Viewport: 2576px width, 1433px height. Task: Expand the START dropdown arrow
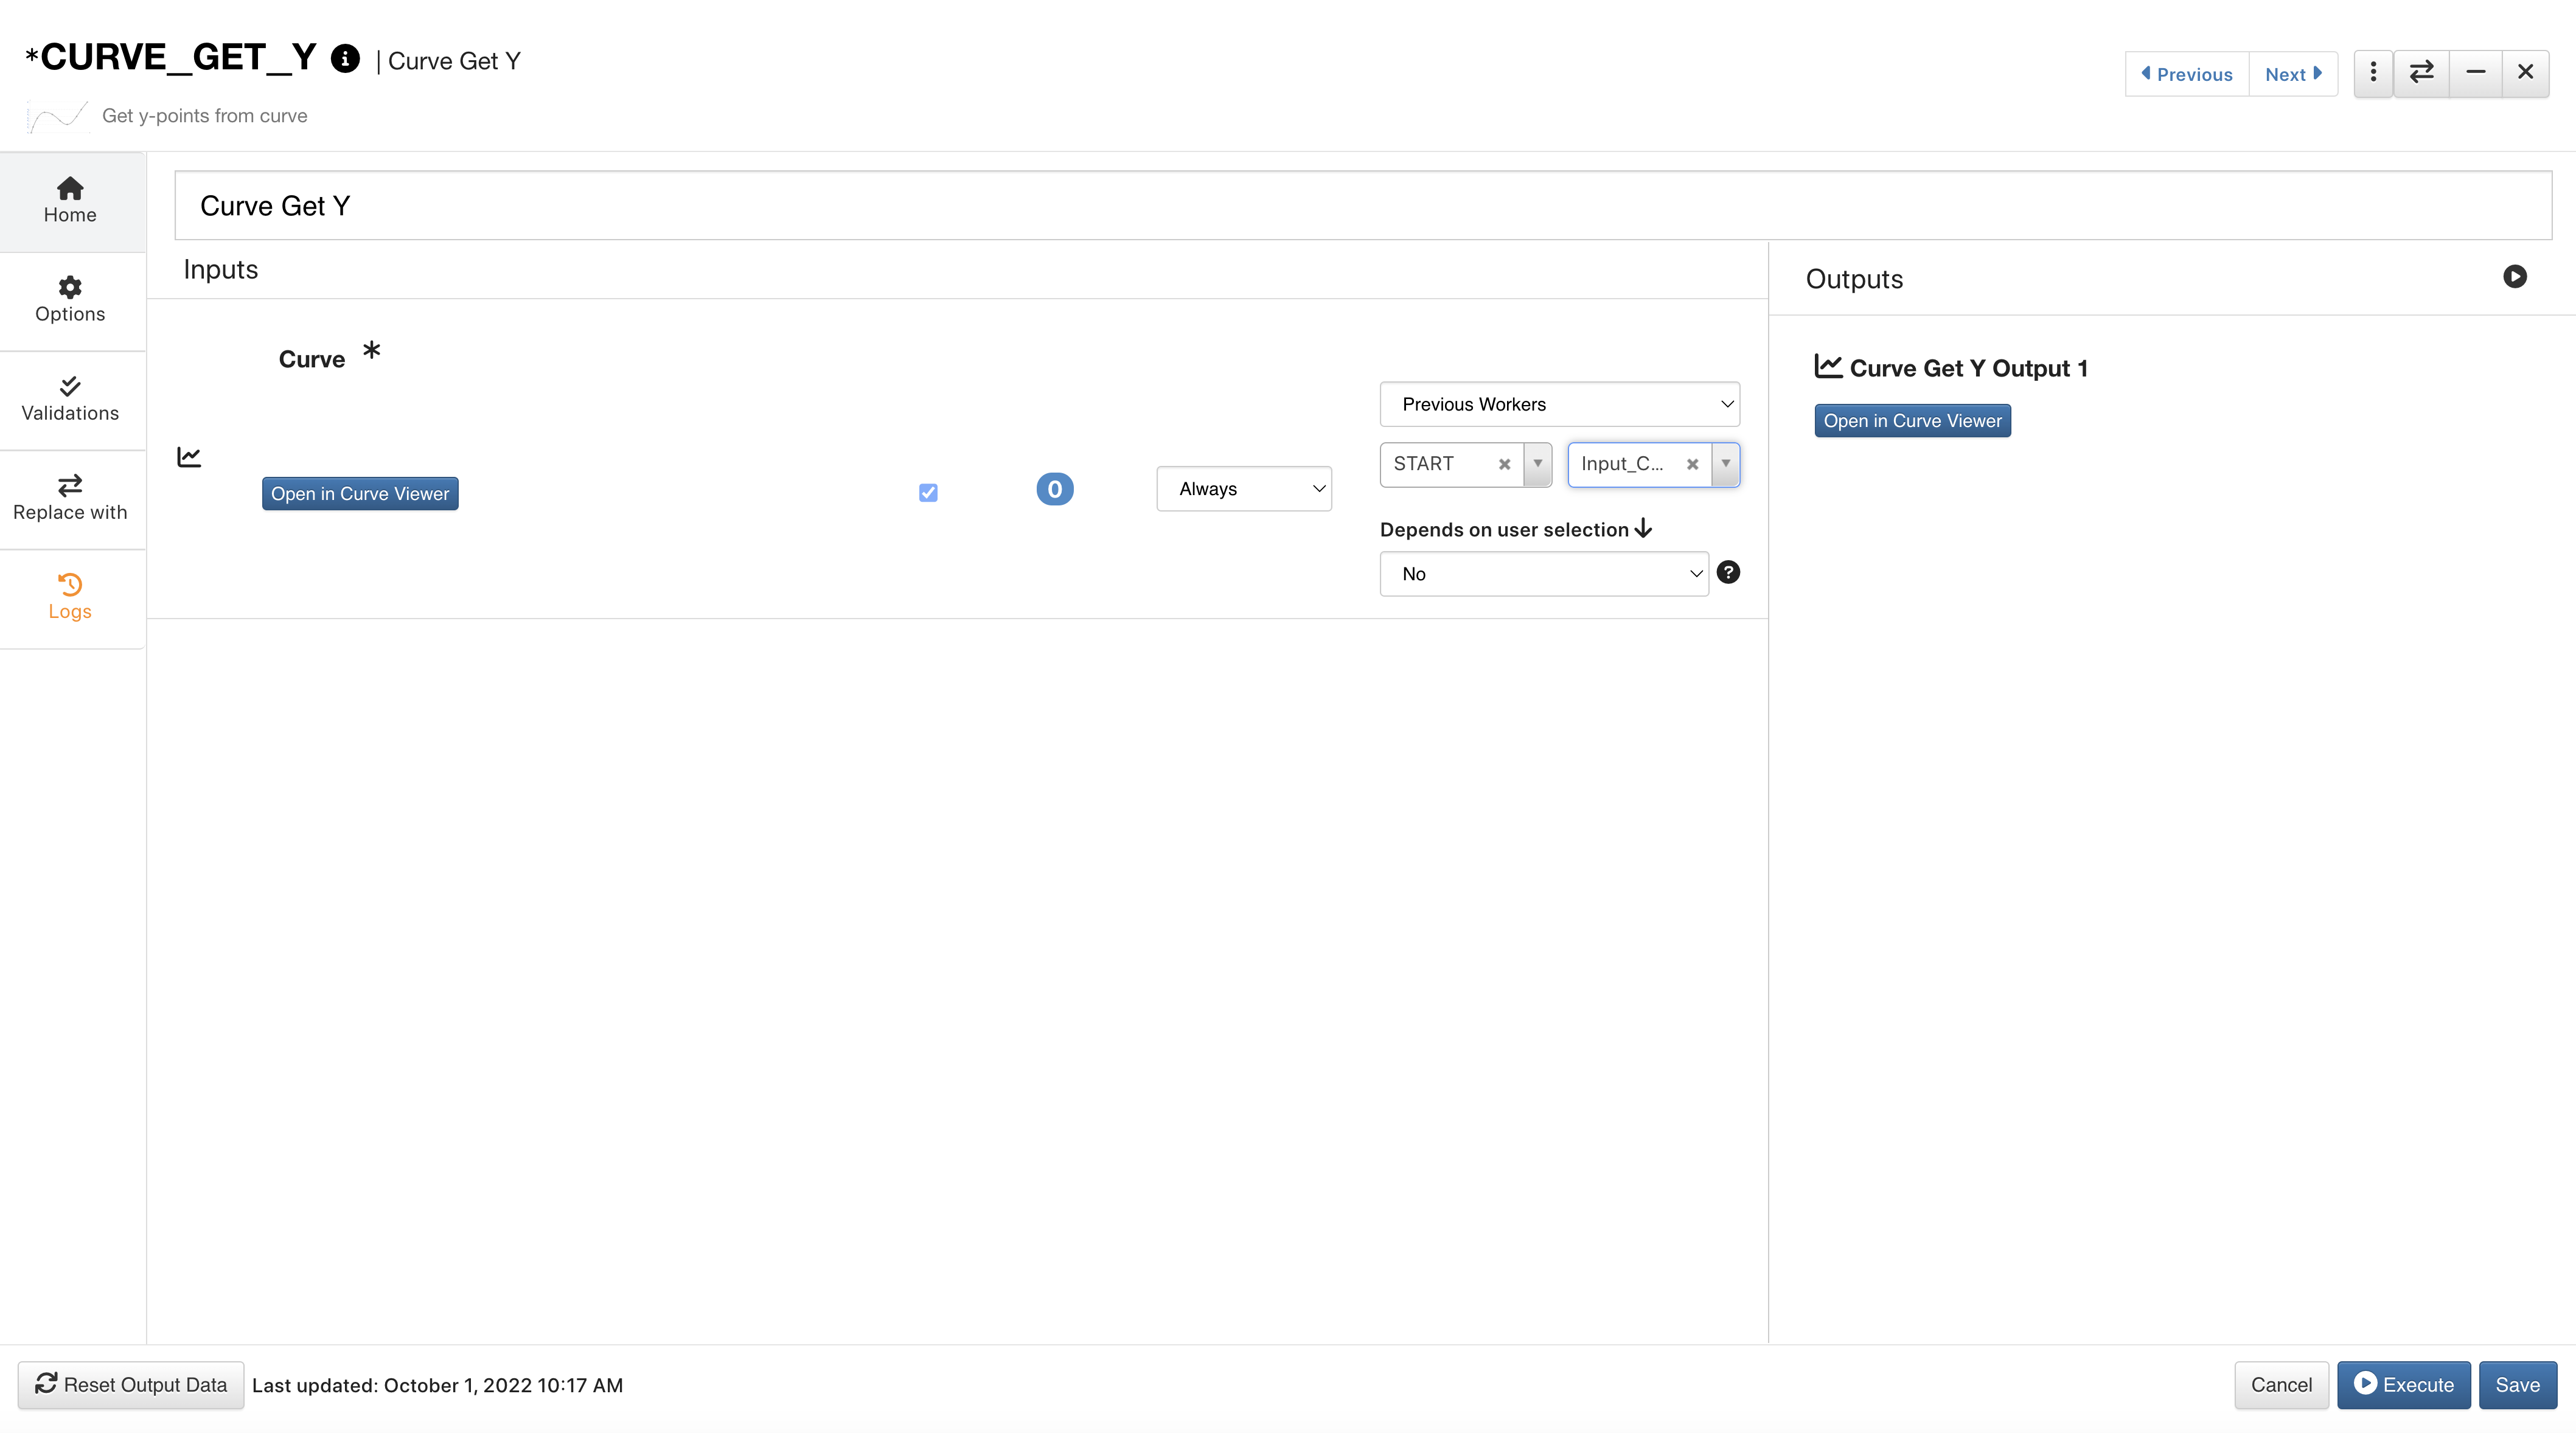pos(1537,464)
